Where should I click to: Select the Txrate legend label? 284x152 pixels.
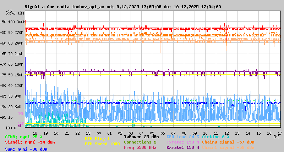(x=183, y=142)
